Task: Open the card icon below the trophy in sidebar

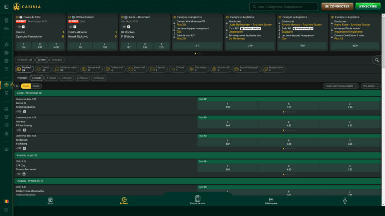Action: point(6,28)
